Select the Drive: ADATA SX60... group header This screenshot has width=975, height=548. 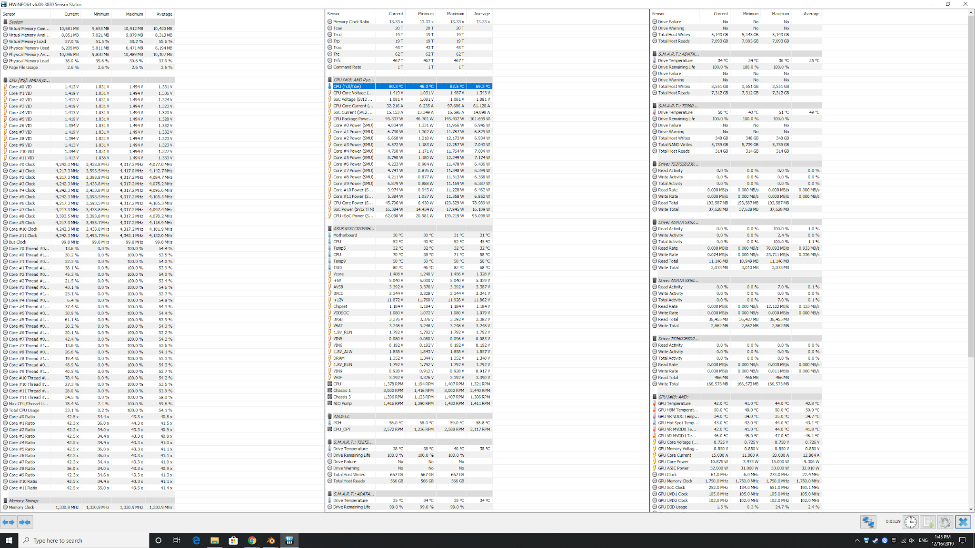[736, 281]
